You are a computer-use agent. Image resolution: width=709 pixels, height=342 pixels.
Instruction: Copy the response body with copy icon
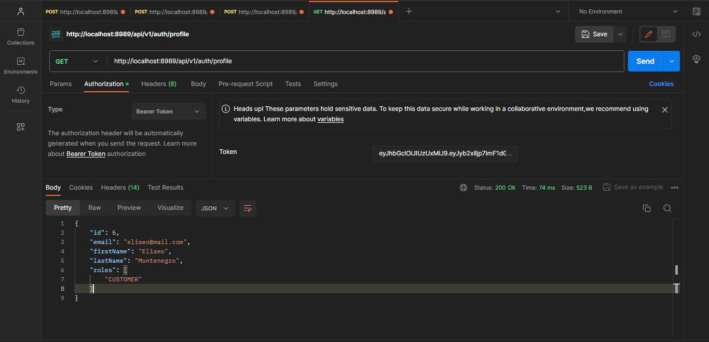pos(647,208)
